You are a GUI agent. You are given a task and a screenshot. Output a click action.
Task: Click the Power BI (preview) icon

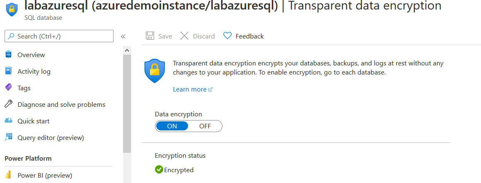[8, 175]
